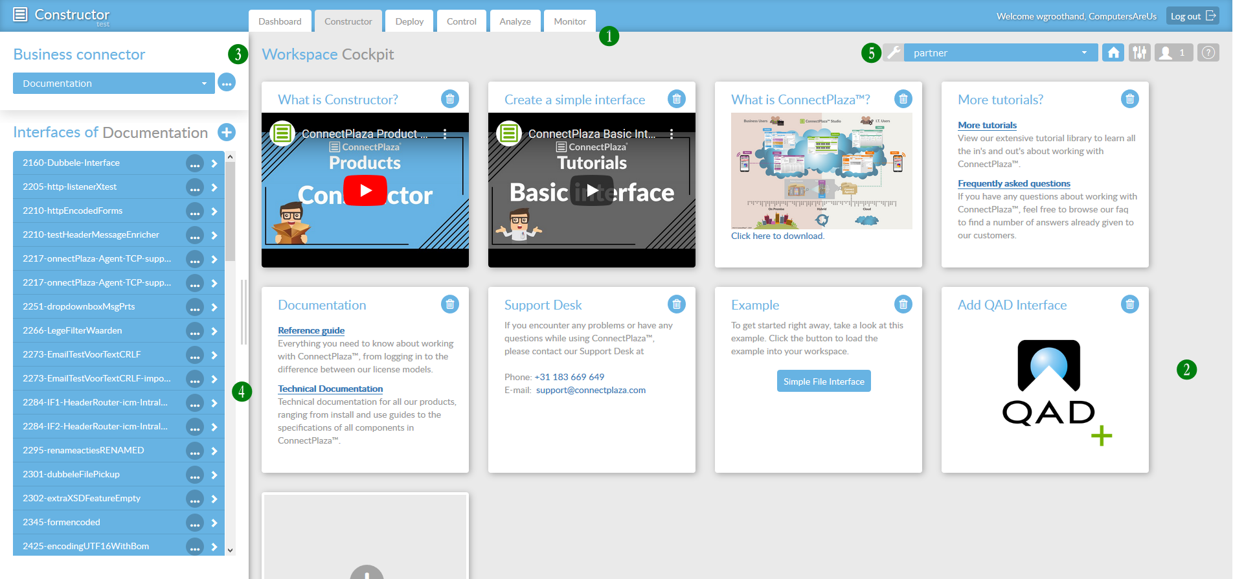Click the Simple File Interface button

pos(823,381)
